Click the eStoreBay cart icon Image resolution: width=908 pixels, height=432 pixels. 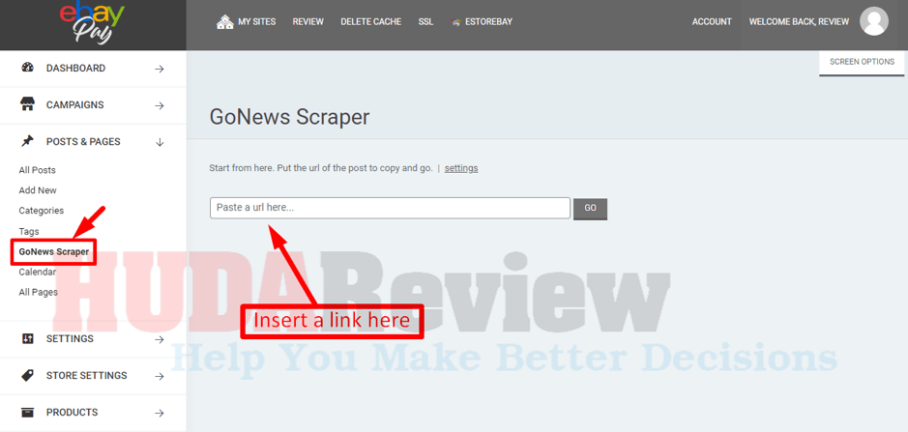[x=455, y=22]
